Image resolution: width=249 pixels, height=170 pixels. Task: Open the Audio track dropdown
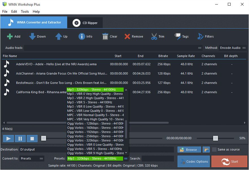pyautogui.click(x=113, y=48)
